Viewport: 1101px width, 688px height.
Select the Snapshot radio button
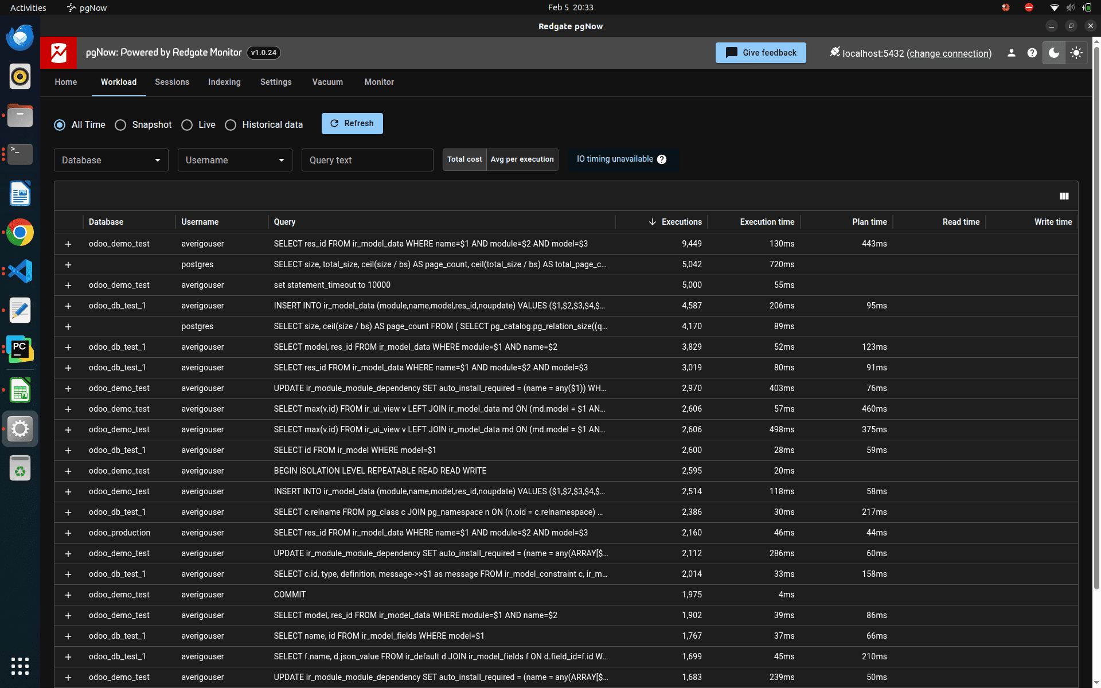pos(120,125)
